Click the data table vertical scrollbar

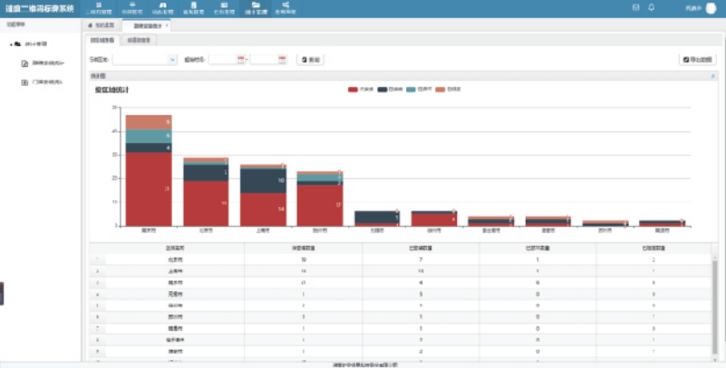click(x=715, y=298)
